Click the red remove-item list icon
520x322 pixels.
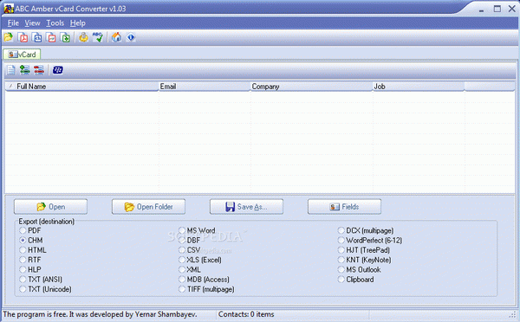tap(39, 69)
